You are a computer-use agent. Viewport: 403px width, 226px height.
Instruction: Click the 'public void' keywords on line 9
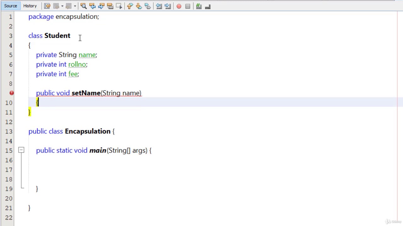pyautogui.click(x=53, y=93)
